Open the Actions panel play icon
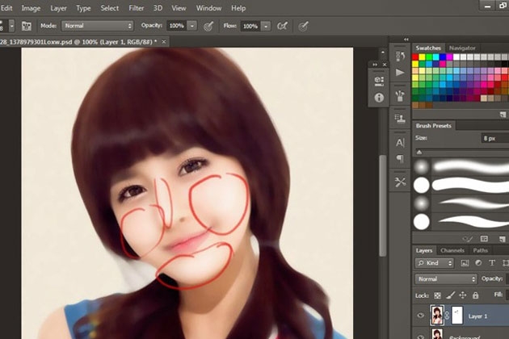509x339 pixels. pos(400,73)
